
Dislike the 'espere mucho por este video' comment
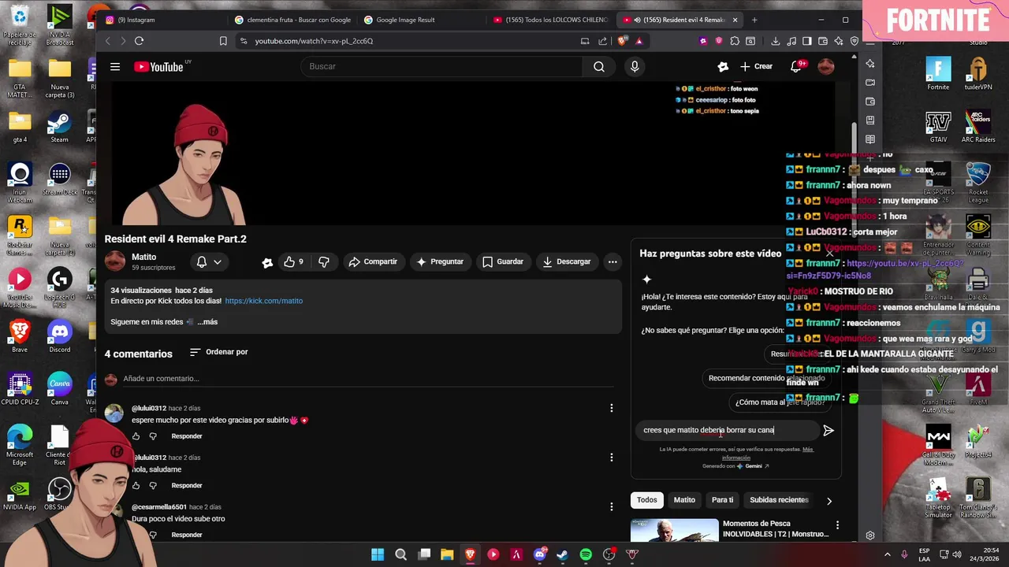(153, 436)
